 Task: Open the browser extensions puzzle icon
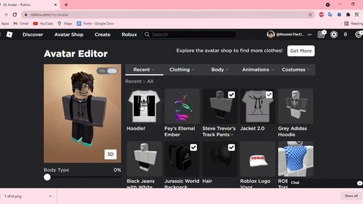click(348, 15)
